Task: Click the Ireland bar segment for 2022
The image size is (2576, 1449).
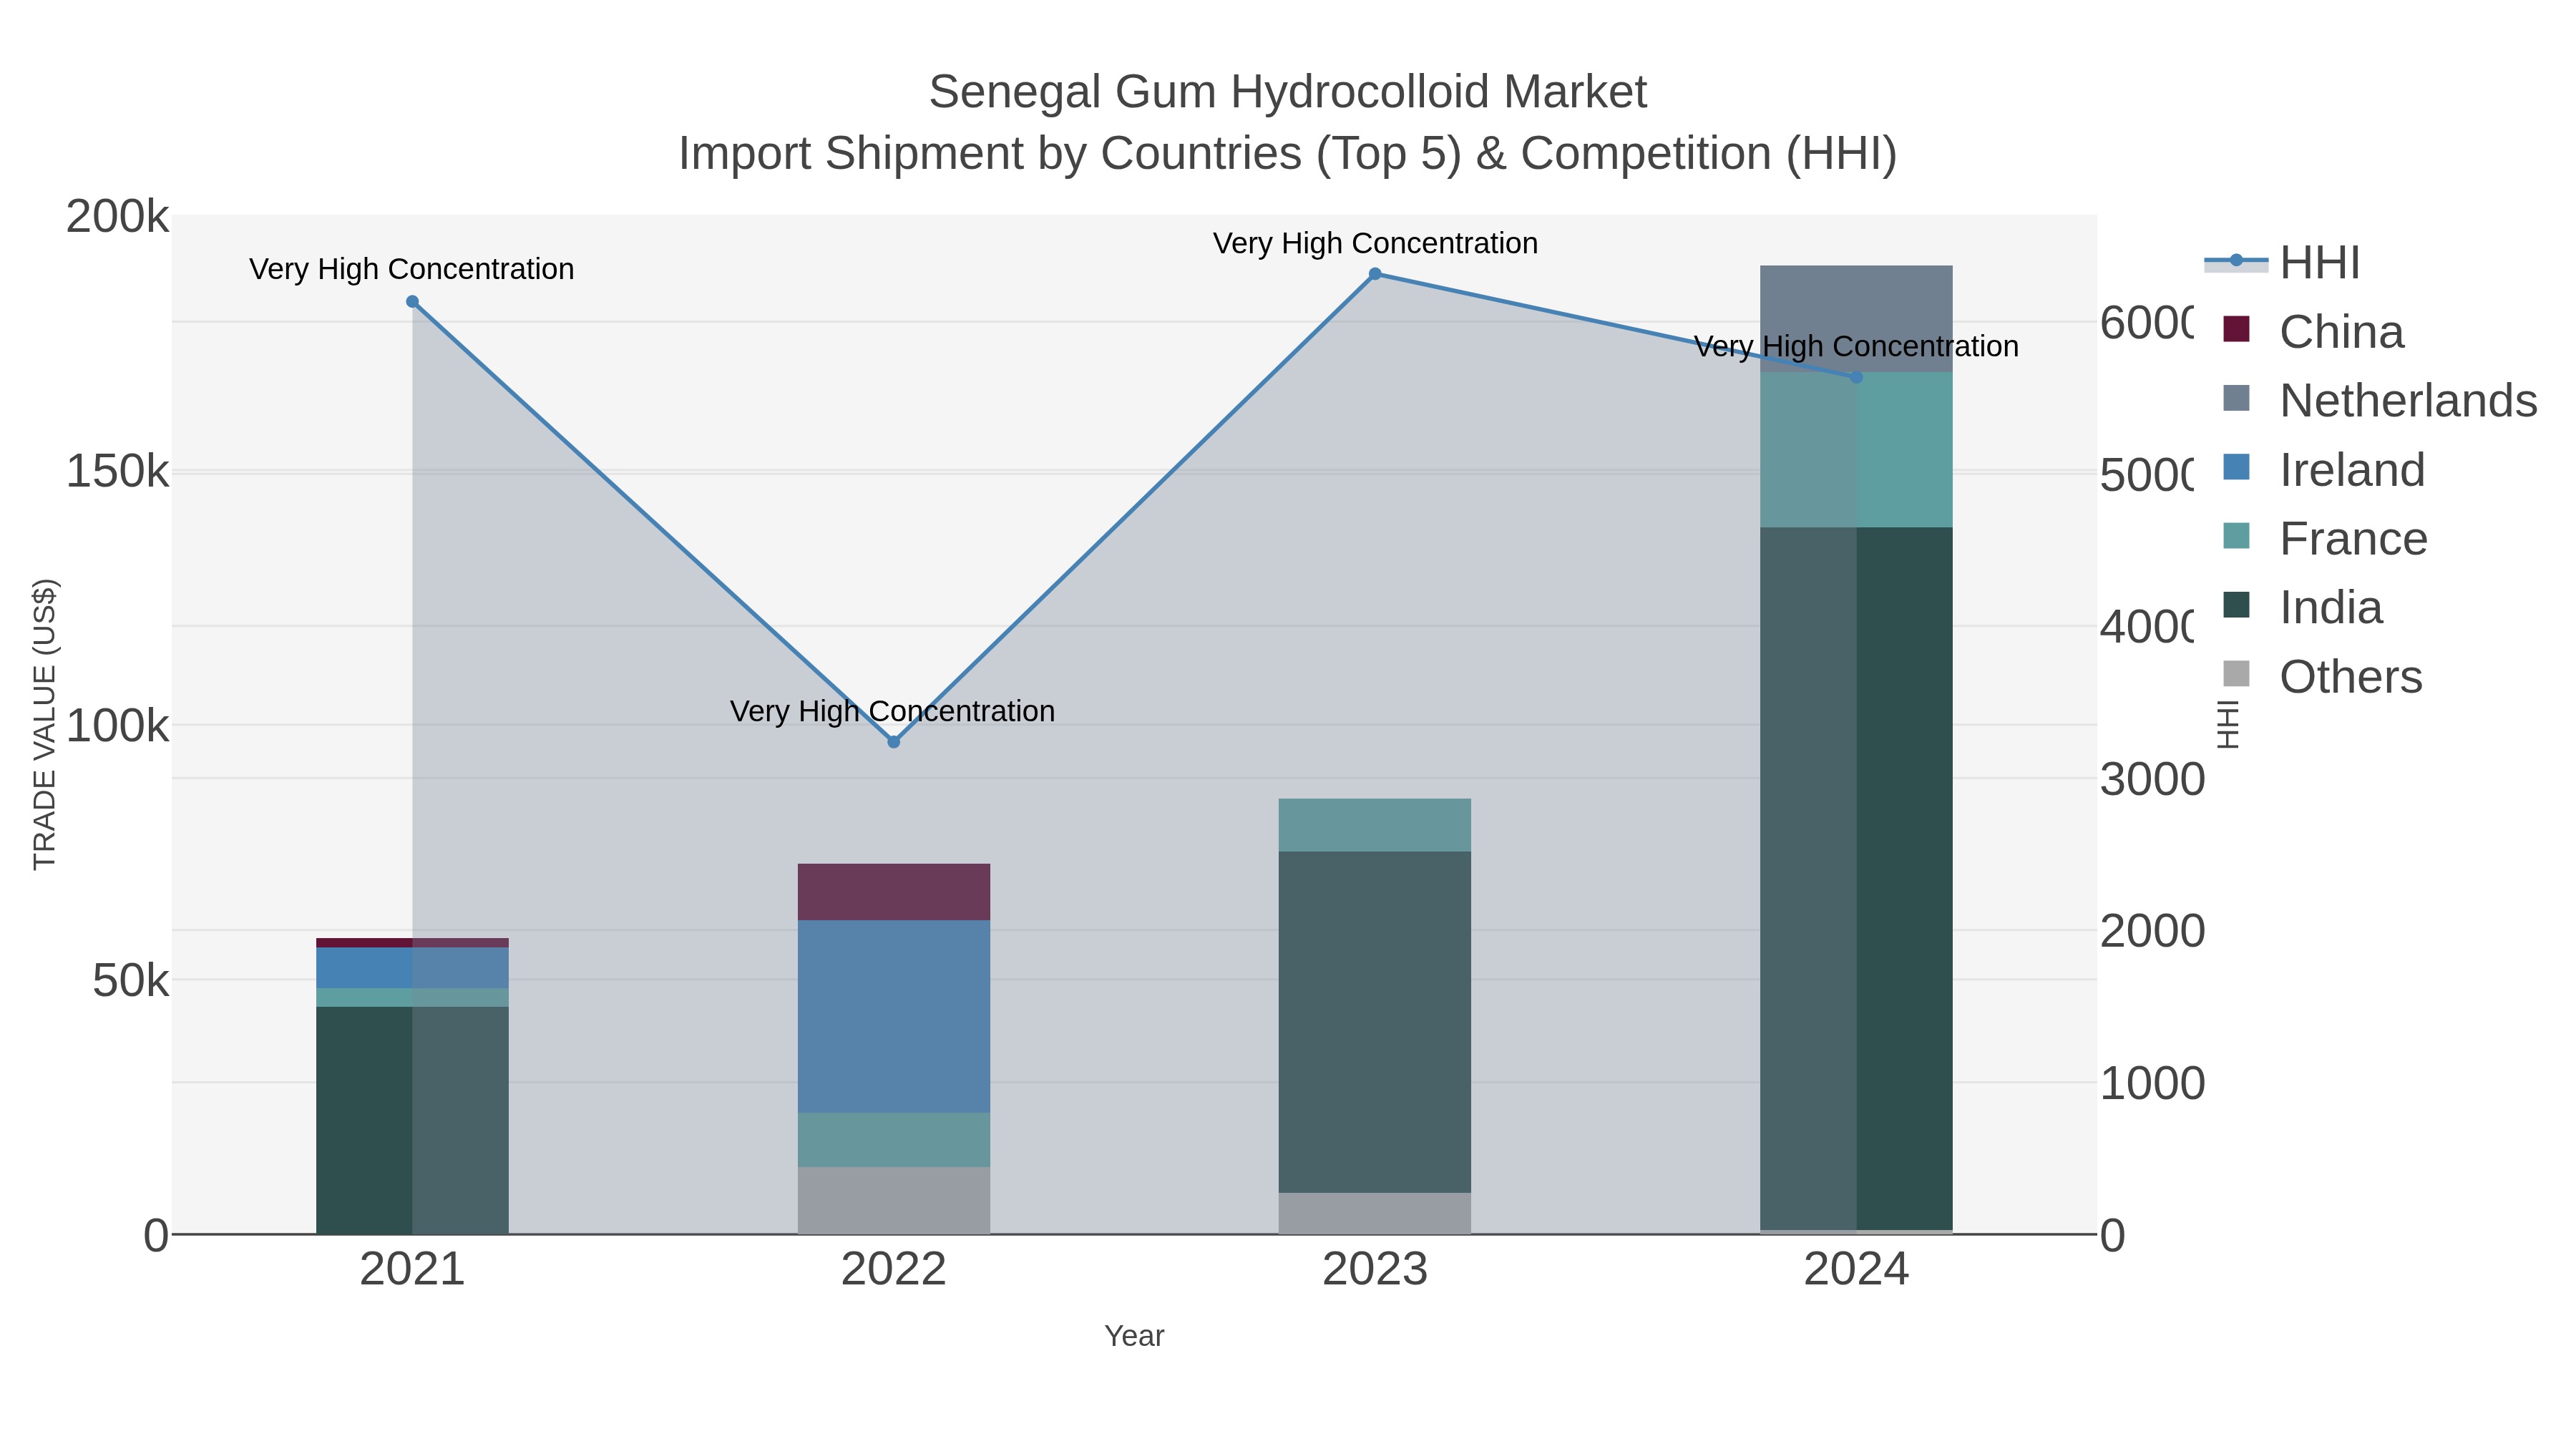Action: click(x=894, y=1016)
